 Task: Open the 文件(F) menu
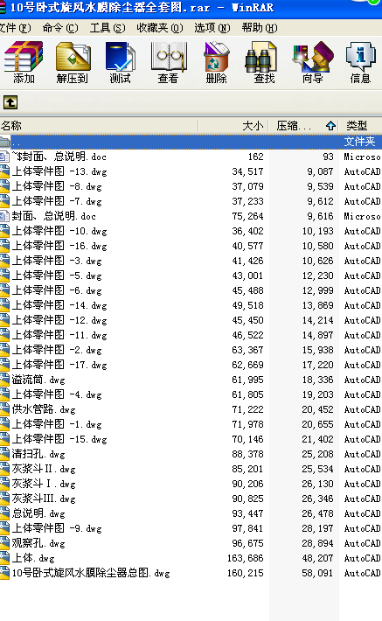(x=15, y=28)
